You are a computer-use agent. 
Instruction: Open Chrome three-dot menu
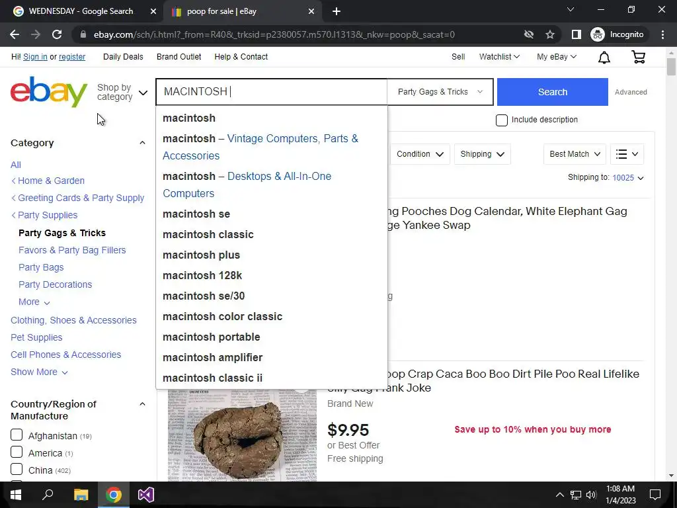[x=662, y=34]
